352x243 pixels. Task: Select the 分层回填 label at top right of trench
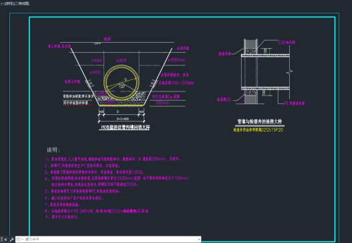point(182,48)
